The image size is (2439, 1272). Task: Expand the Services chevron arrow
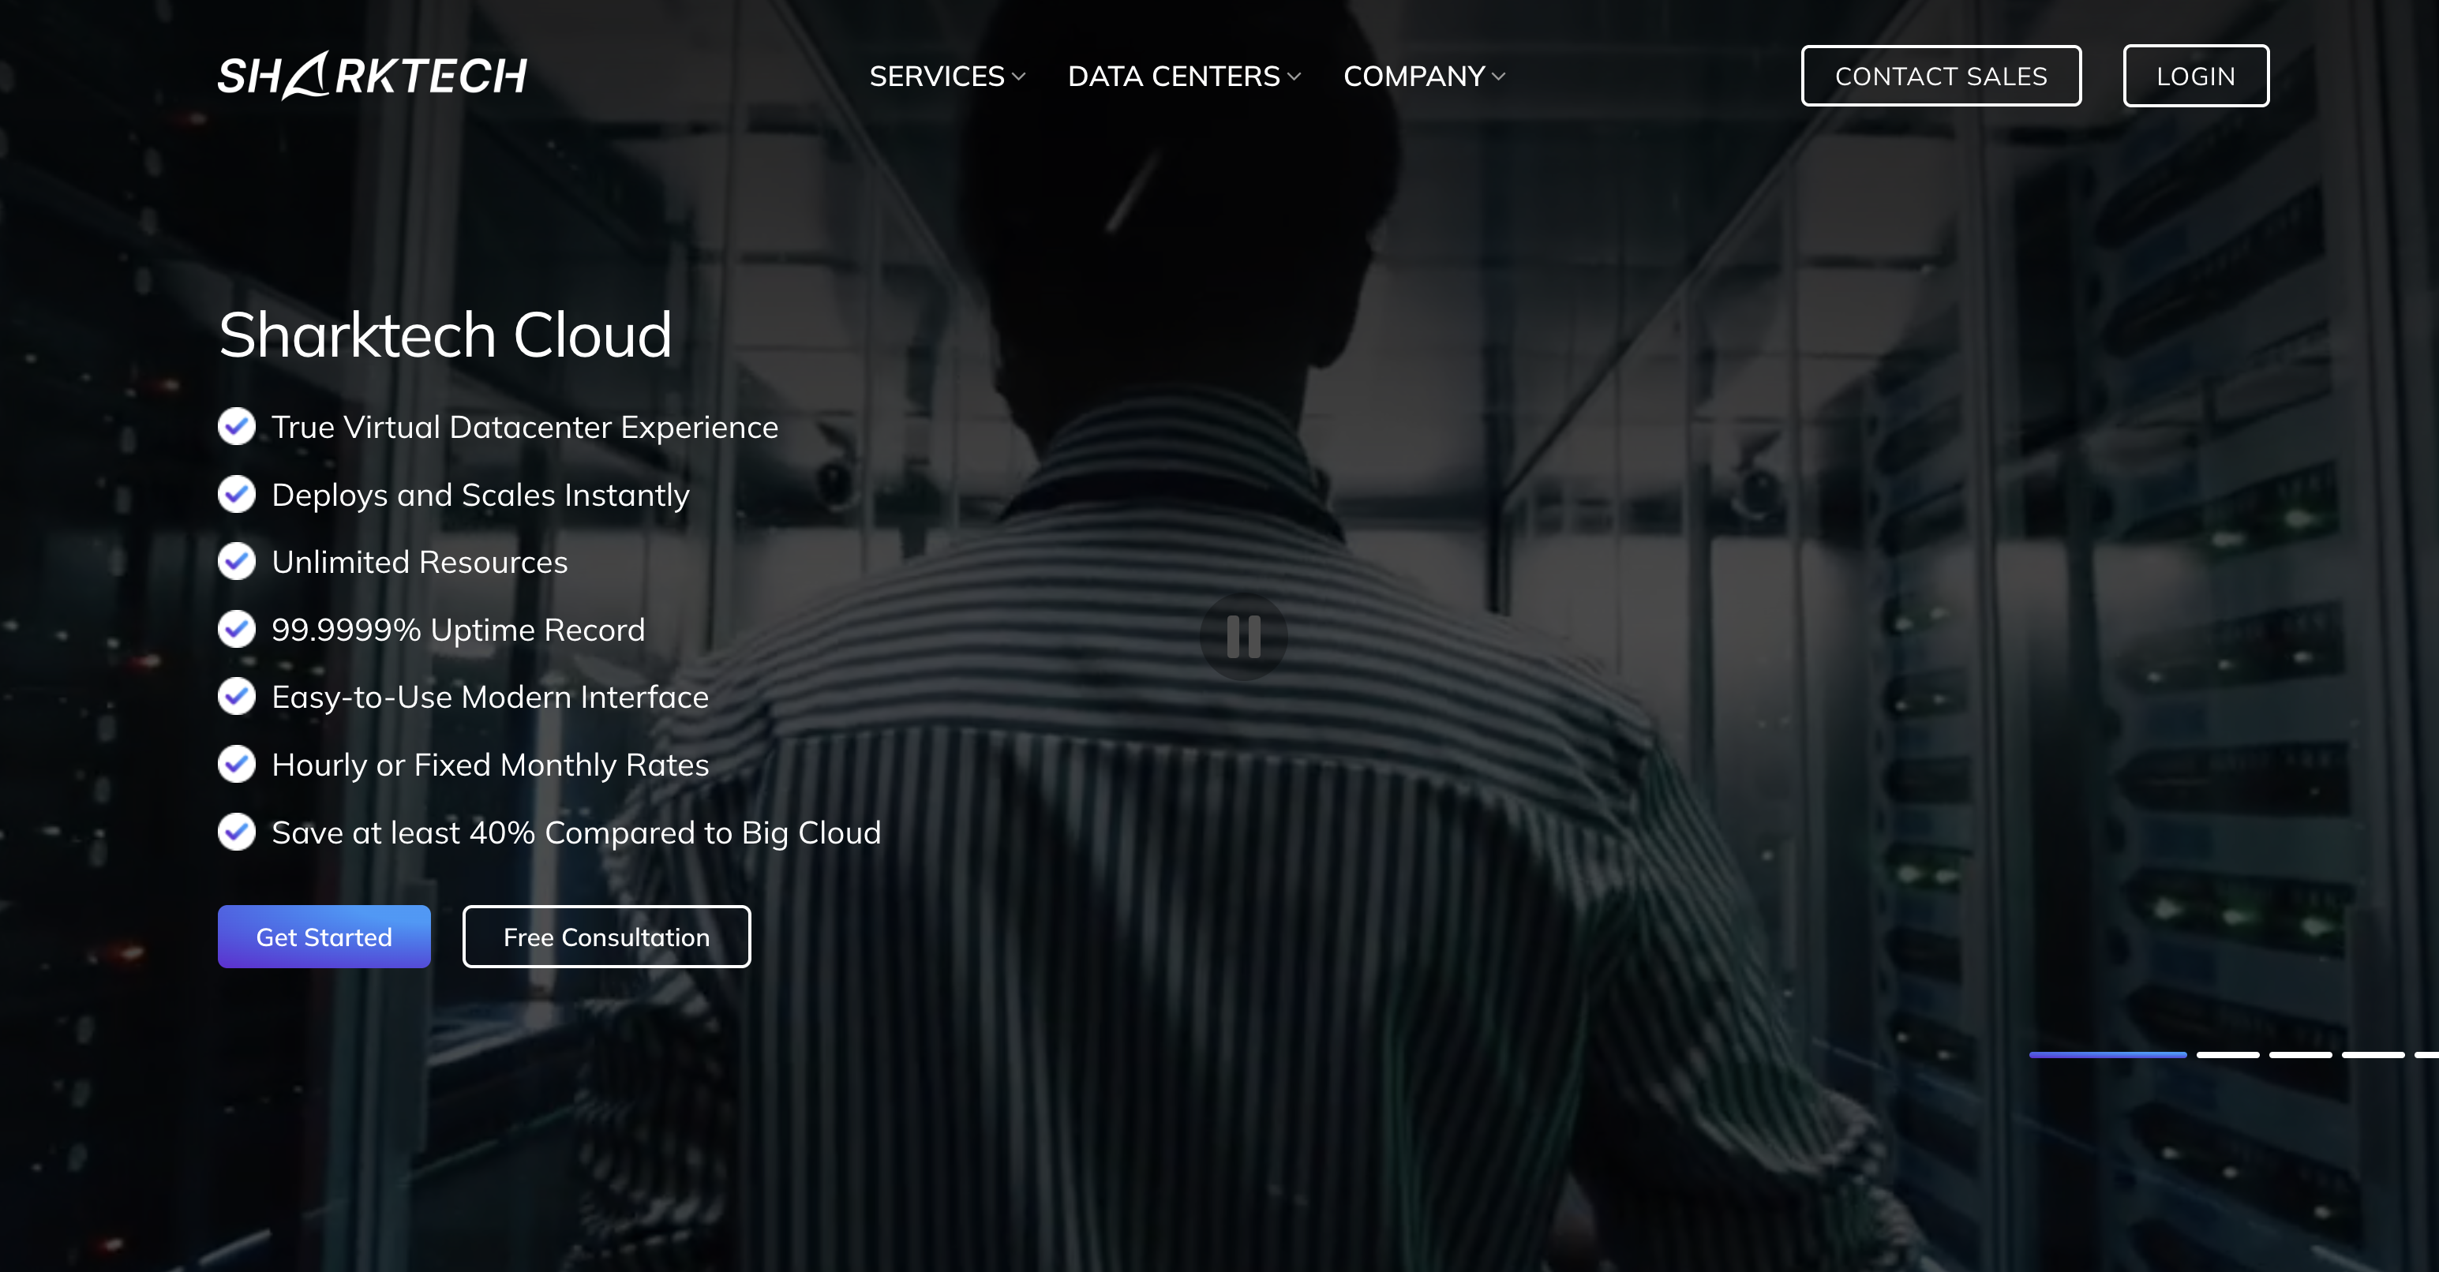pos(1019,77)
